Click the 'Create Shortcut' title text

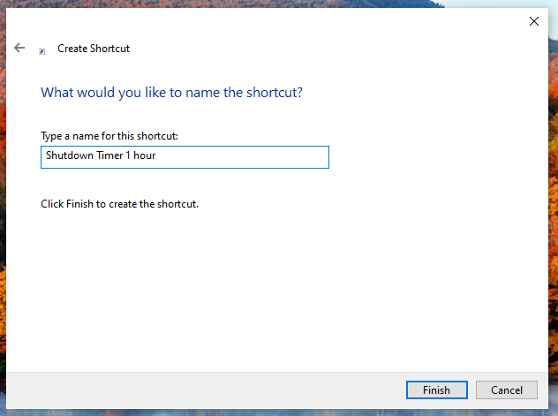[x=94, y=49]
